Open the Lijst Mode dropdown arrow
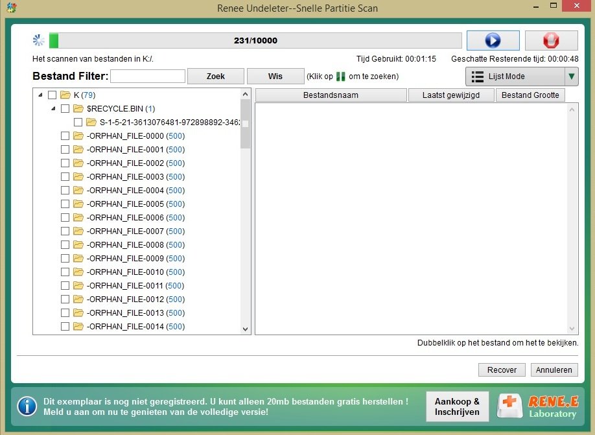 (x=571, y=76)
